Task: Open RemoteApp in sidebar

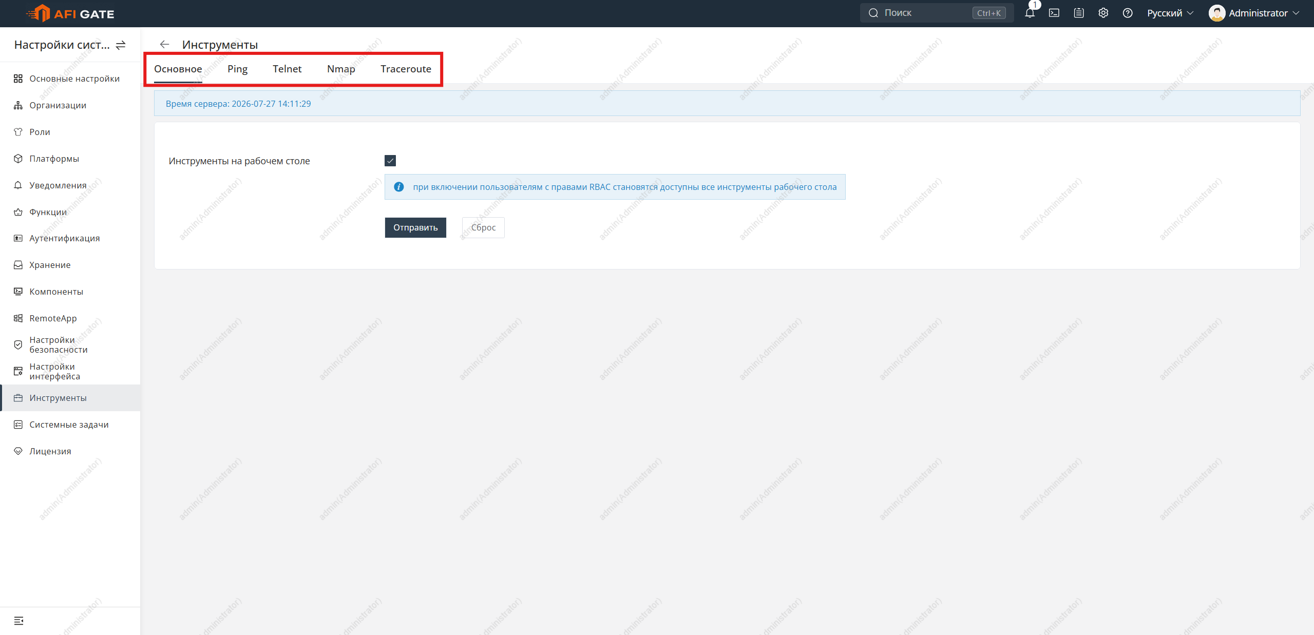Action: click(70, 318)
